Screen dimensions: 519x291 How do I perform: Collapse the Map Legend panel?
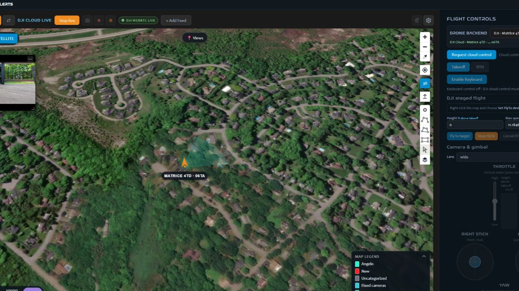[424, 256]
